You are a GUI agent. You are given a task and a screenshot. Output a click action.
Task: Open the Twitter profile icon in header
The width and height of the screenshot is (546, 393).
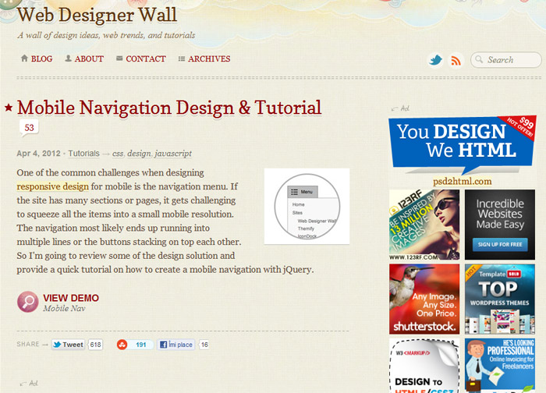pyautogui.click(x=435, y=60)
